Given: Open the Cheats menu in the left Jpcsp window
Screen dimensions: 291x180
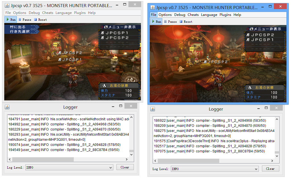Looking at the screenshot, I should 48,13.
